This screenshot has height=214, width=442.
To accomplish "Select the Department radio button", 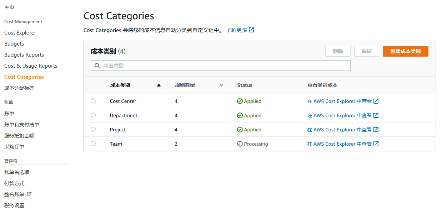I will click(93, 115).
